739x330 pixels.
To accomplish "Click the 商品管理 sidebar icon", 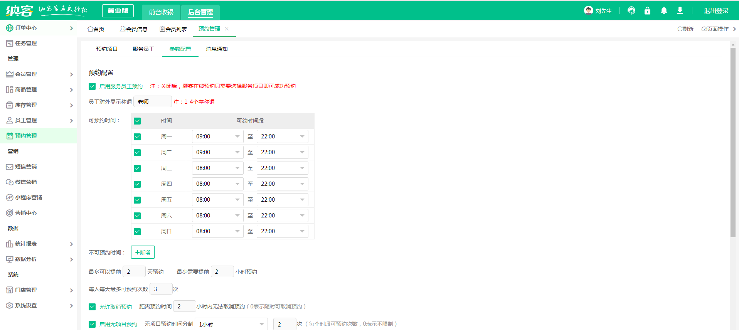I will [10, 89].
